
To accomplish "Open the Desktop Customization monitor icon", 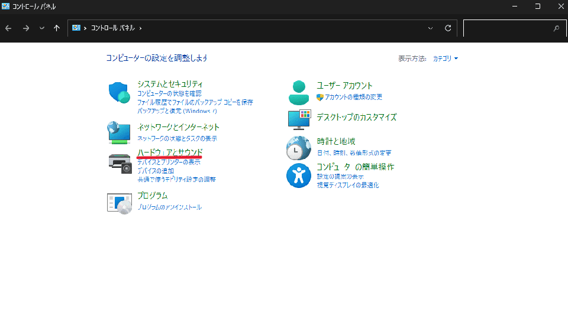I will click(x=299, y=120).
